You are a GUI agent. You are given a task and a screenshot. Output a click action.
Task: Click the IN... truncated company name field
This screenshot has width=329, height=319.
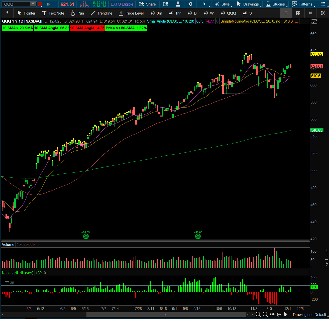[50, 4]
